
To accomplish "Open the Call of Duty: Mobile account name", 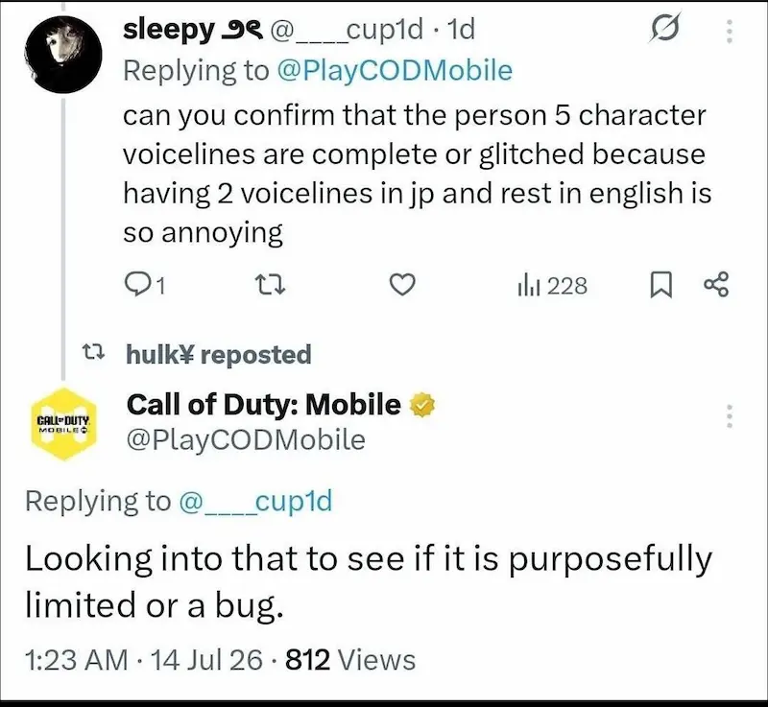I will pos(263,405).
